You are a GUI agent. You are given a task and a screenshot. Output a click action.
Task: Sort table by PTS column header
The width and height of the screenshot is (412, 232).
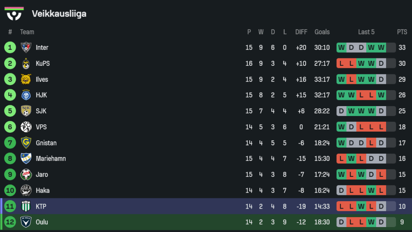[x=402, y=32]
